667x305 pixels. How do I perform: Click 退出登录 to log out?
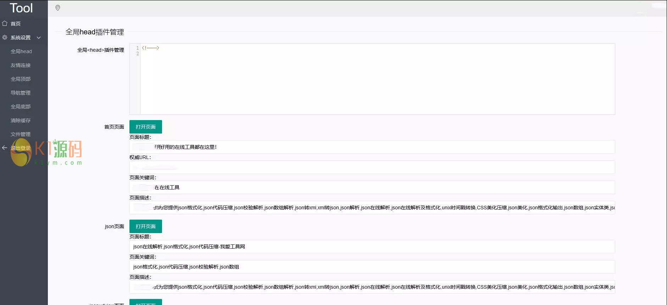click(x=21, y=148)
